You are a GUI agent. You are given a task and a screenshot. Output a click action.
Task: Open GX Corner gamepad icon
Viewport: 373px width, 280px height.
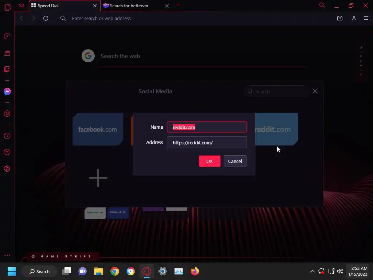tap(21, 5)
